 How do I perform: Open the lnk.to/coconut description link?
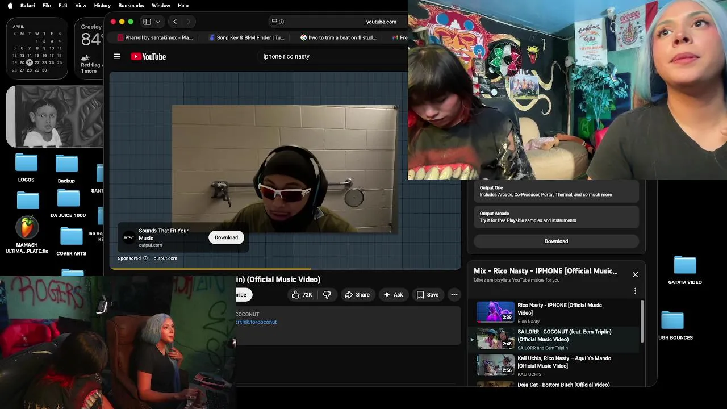[x=256, y=322]
